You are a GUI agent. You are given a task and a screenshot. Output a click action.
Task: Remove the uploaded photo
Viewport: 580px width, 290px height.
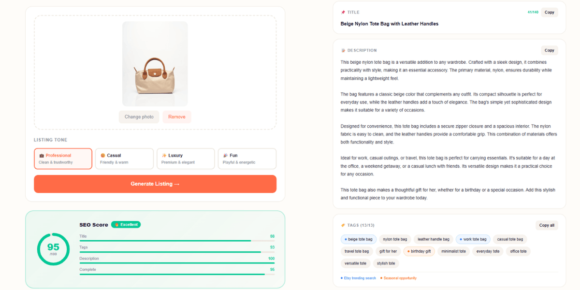tap(176, 117)
